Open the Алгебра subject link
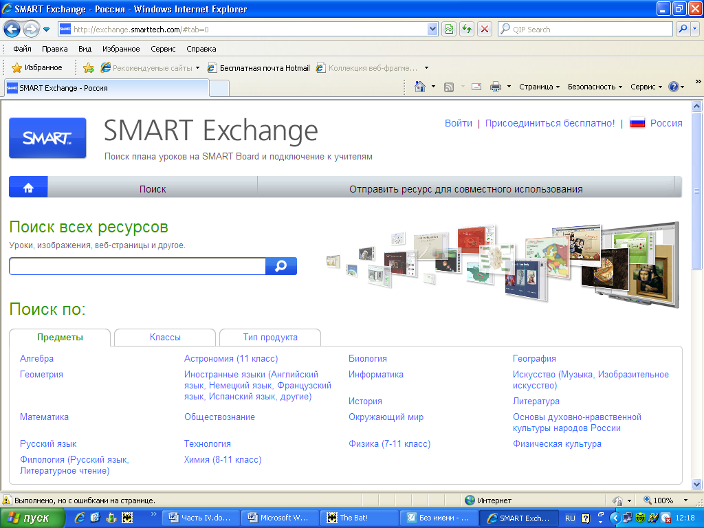 tap(37, 358)
